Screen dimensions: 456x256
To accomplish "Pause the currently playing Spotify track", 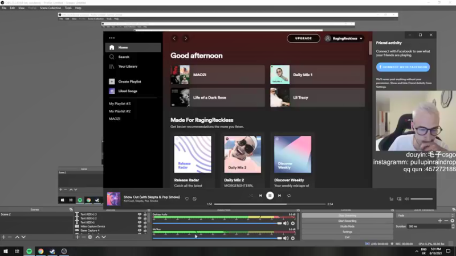I will pos(270,196).
